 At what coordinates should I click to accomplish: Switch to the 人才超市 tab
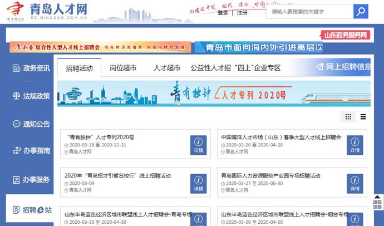[x=167, y=68]
